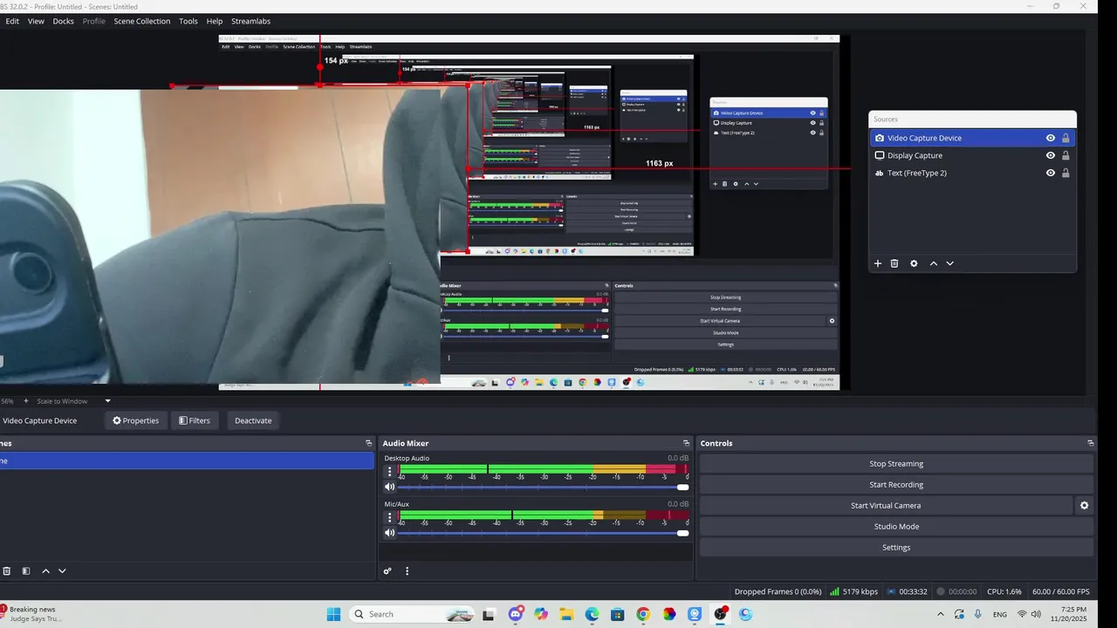Open scene filters icon in Scenes panel
Viewport: 1117px width, 628px height.
click(x=26, y=571)
